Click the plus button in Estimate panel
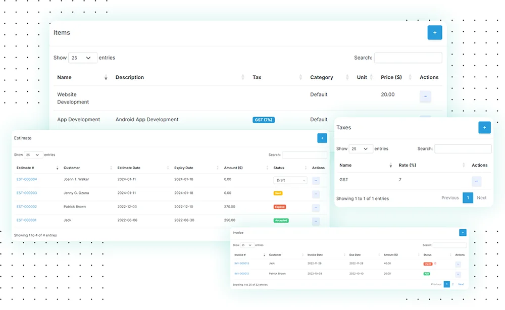Image resolution: width=505 pixels, height=310 pixels. [322, 138]
